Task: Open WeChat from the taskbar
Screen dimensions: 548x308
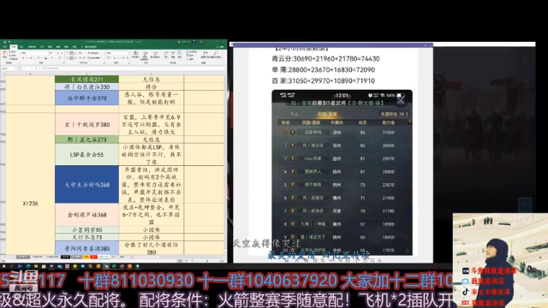Action: [x=106, y=266]
